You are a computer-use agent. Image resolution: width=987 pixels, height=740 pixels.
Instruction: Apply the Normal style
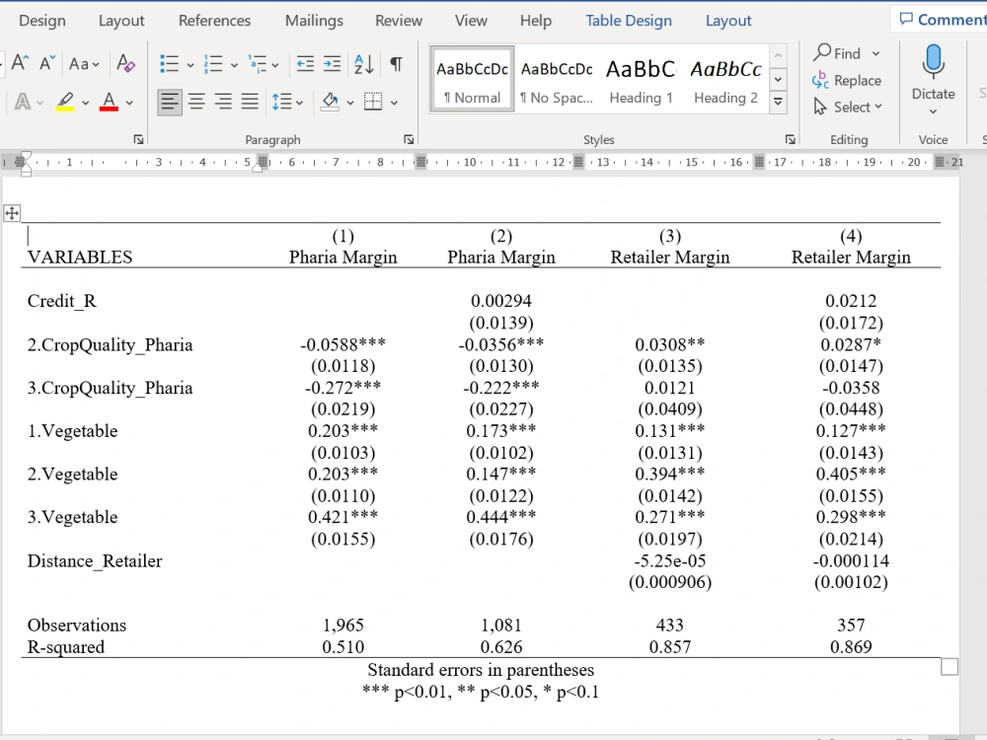click(472, 80)
